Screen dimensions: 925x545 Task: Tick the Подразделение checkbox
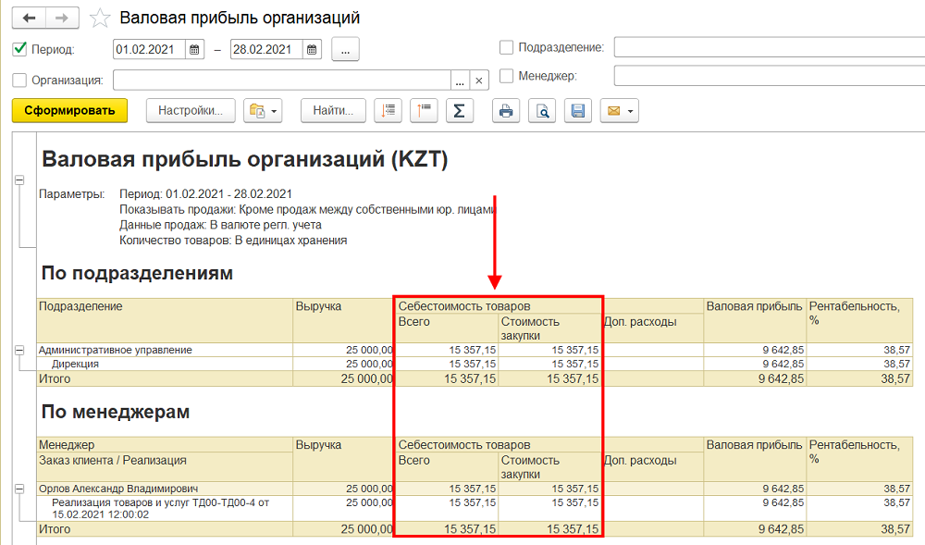point(506,47)
